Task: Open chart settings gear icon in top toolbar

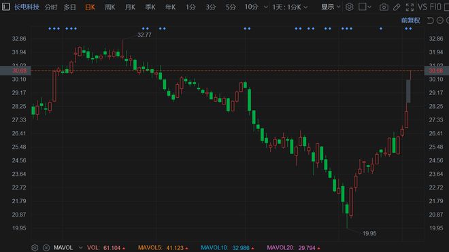Action: tap(349, 7)
